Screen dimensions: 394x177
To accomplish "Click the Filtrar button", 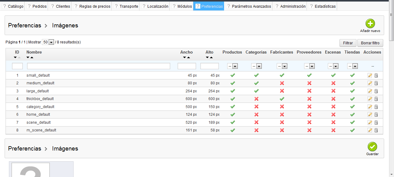I will click(x=348, y=43).
